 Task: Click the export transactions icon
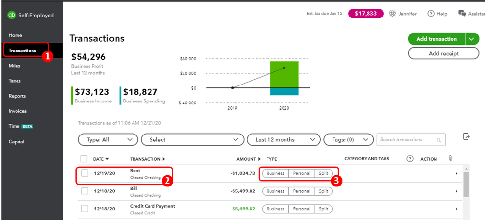click(467, 136)
